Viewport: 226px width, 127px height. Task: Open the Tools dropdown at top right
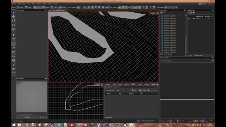[202, 4]
